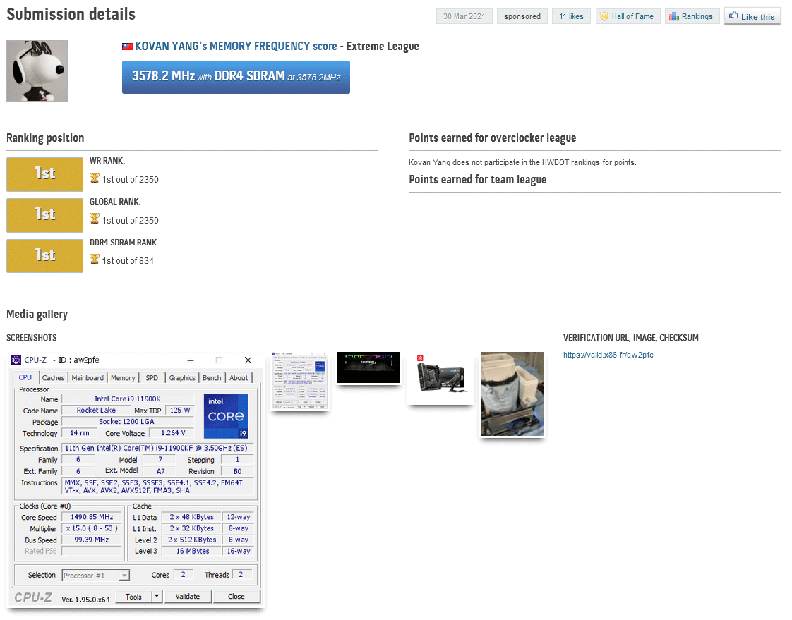Click the WR rank trophy icon
This screenshot has height=620, width=792.
[95, 178]
